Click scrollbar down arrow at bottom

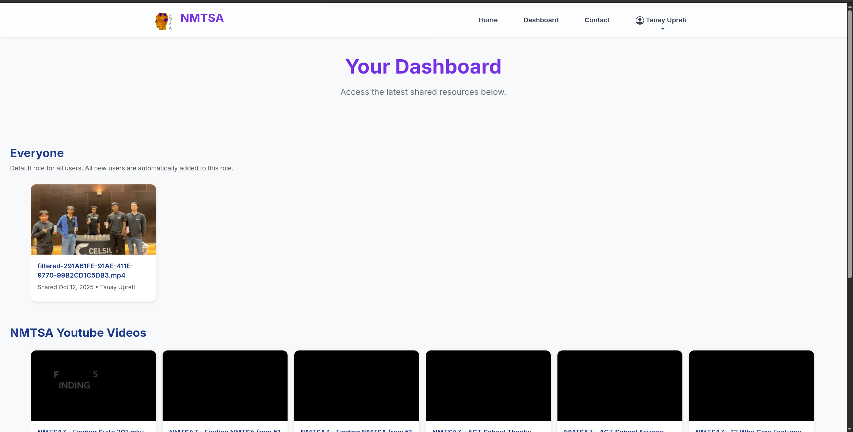pos(850,429)
